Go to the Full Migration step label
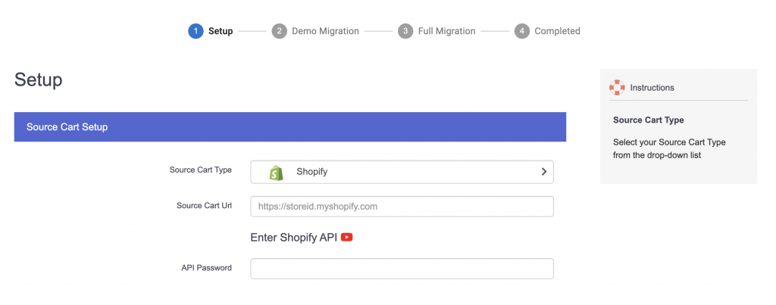This screenshot has width=776, height=305. pyautogui.click(x=446, y=31)
